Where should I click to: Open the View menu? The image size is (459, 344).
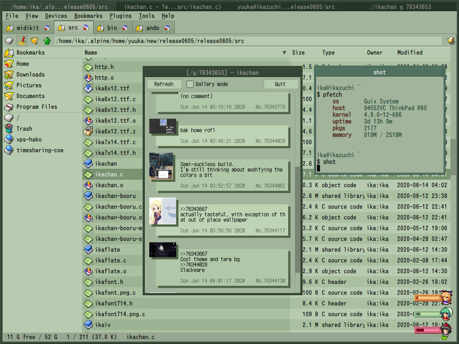point(32,16)
